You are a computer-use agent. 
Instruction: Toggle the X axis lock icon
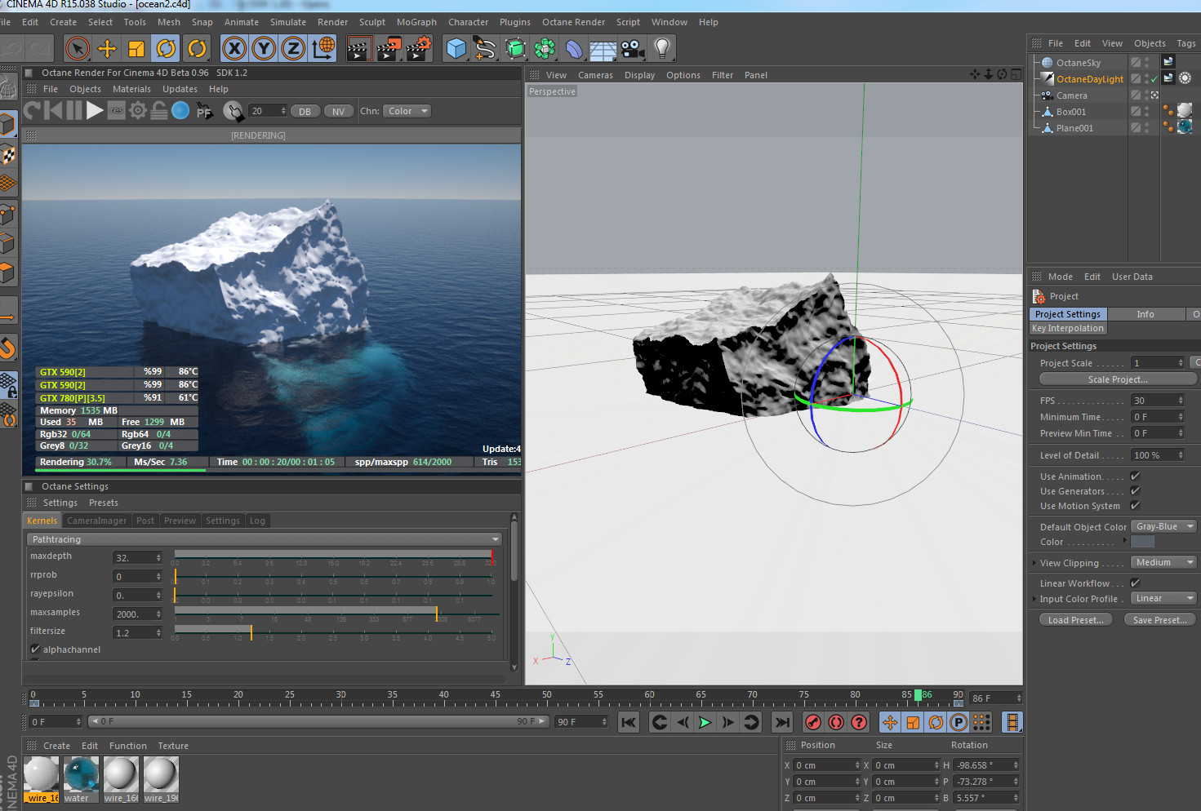234,49
